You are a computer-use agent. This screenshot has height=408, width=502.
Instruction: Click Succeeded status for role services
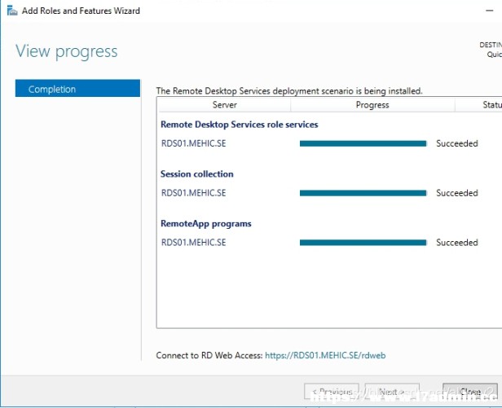click(457, 143)
